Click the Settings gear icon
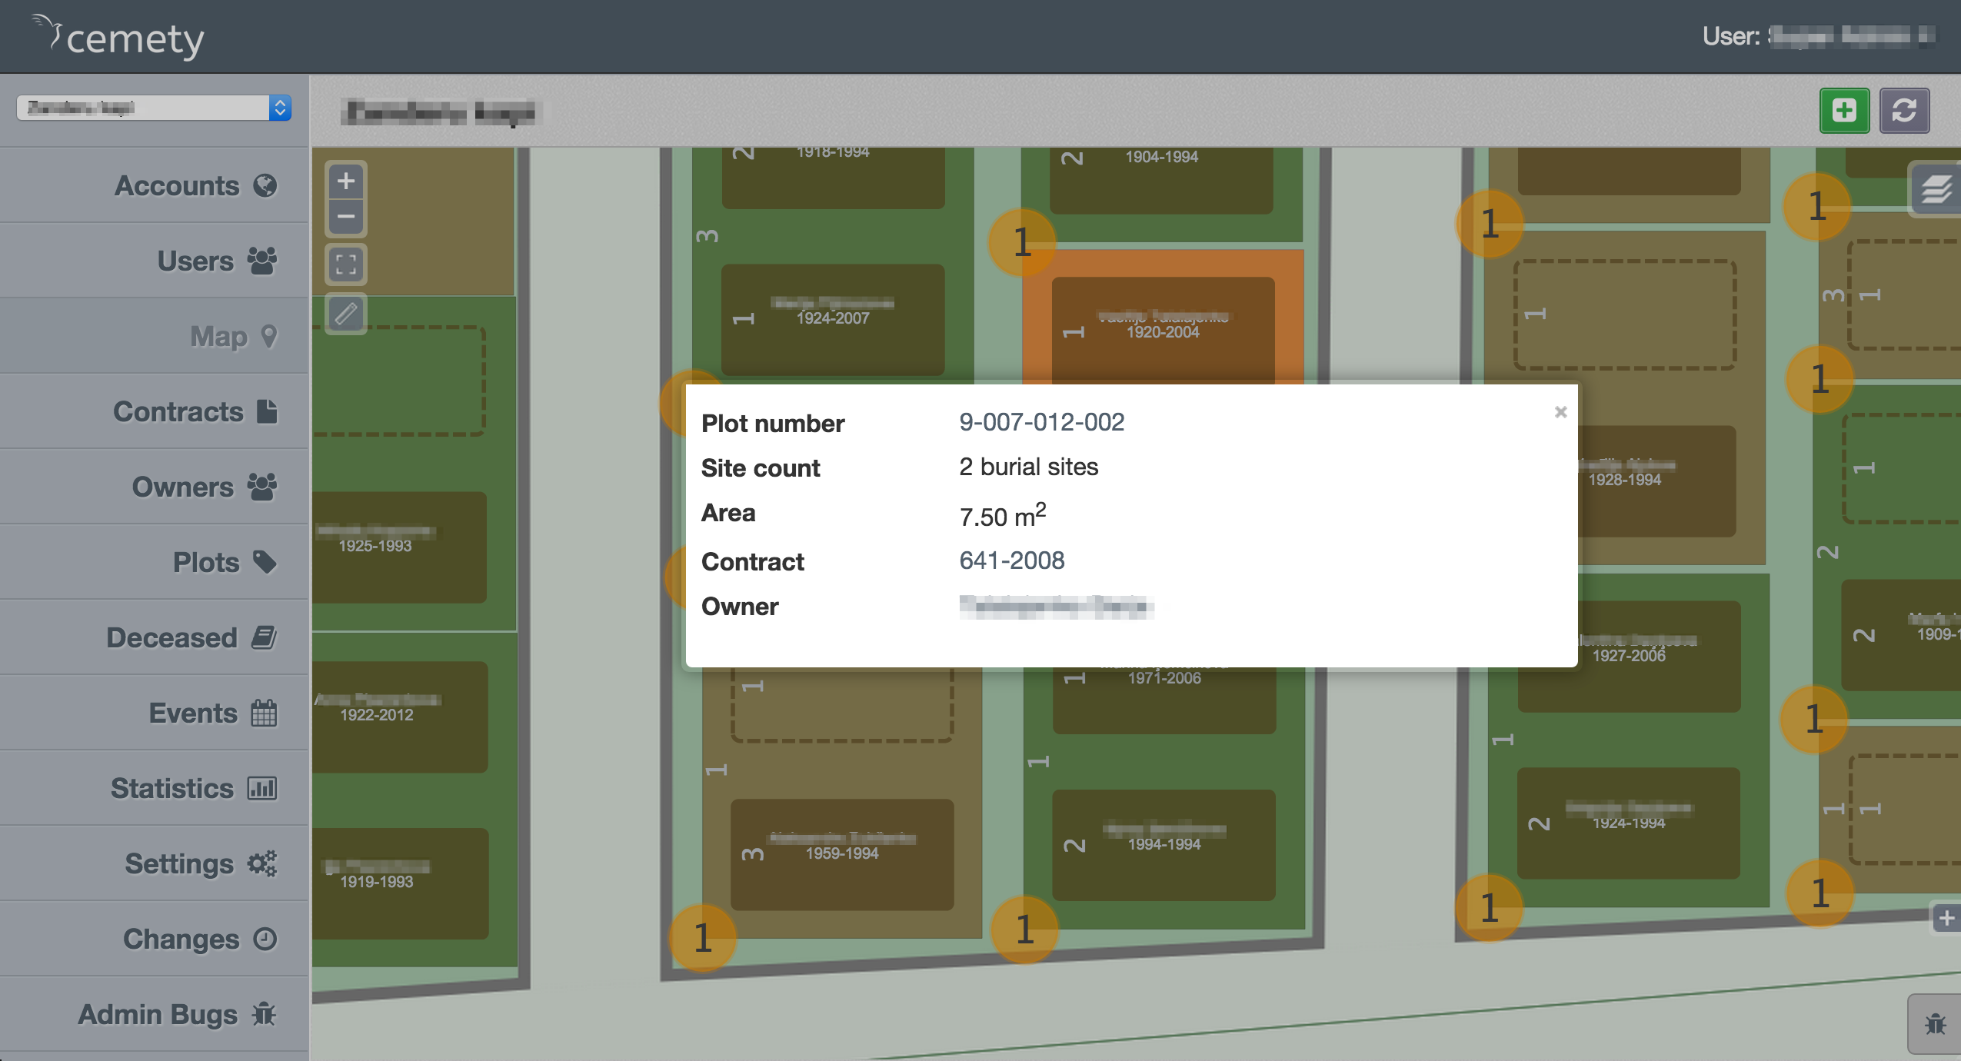The image size is (1961, 1061). click(261, 863)
